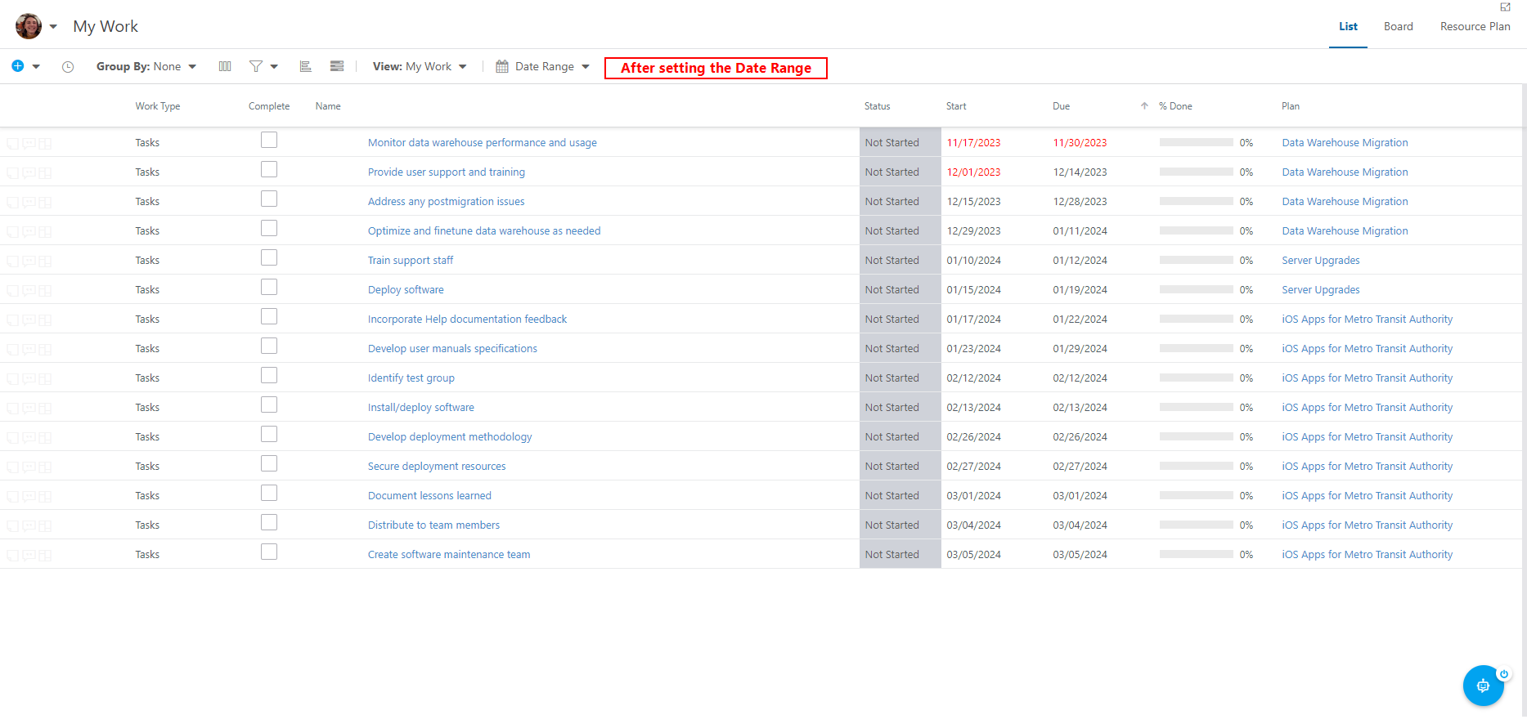The height and width of the screenshot is (724, 1527).
Task: Open details panel icon for Monitor data warehouse row
Action: coord(45,143)
